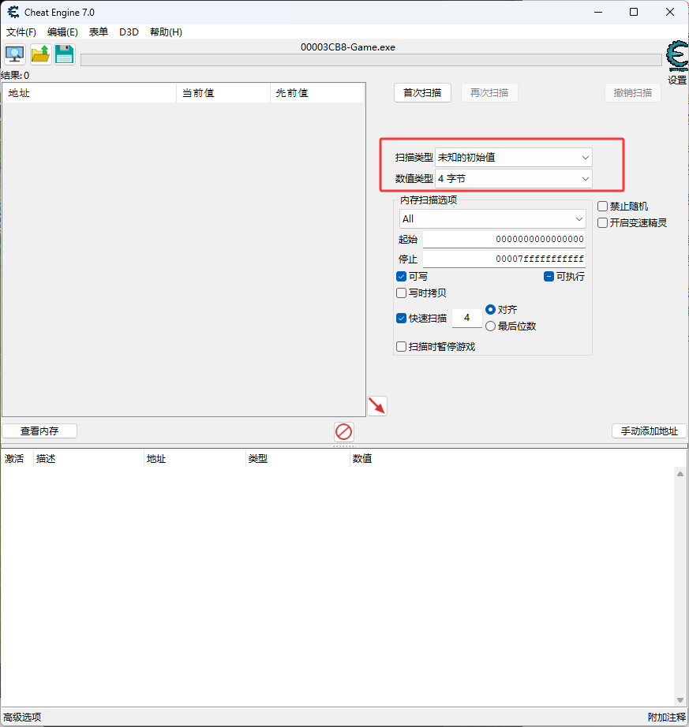689x727 pixels.
Task: Open the process list computer icon
Action: 15,54
